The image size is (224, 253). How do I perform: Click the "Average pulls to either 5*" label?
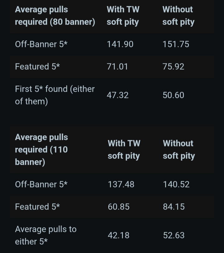46,235
